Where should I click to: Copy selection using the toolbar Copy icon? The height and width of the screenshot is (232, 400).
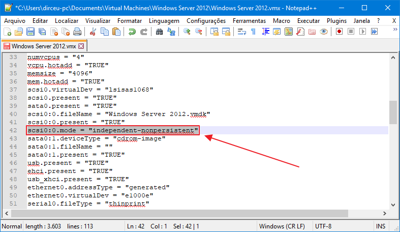(105, 32)
